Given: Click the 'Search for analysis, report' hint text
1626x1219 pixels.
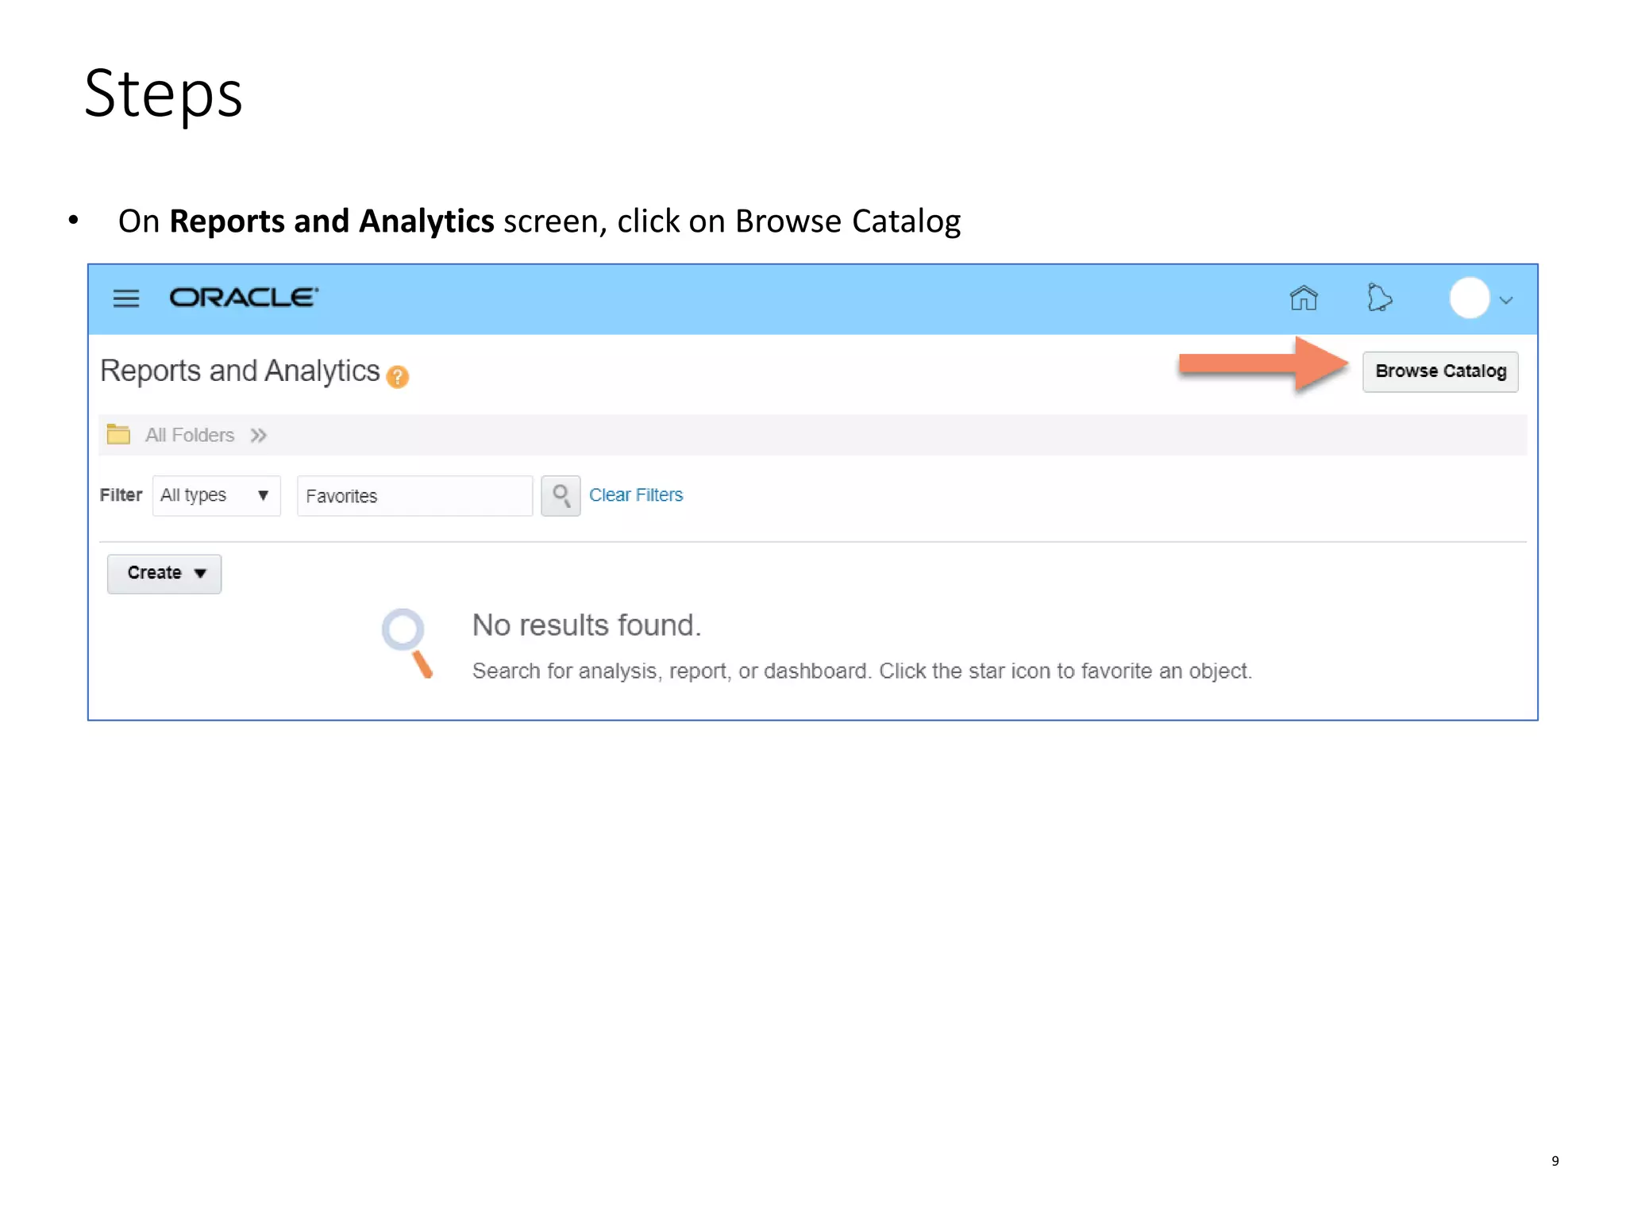Looking at the screenshot, I should pyautogui.click(x=861, y=671).
